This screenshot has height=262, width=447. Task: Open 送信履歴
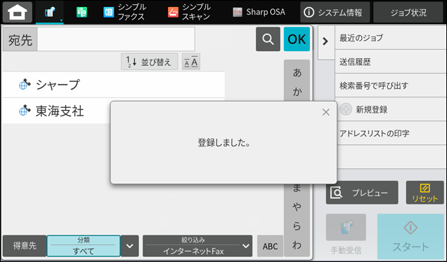[390, 62]
